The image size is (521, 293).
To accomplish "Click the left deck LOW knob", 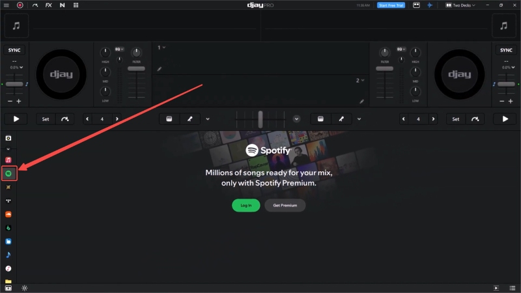I will point(106,91).
